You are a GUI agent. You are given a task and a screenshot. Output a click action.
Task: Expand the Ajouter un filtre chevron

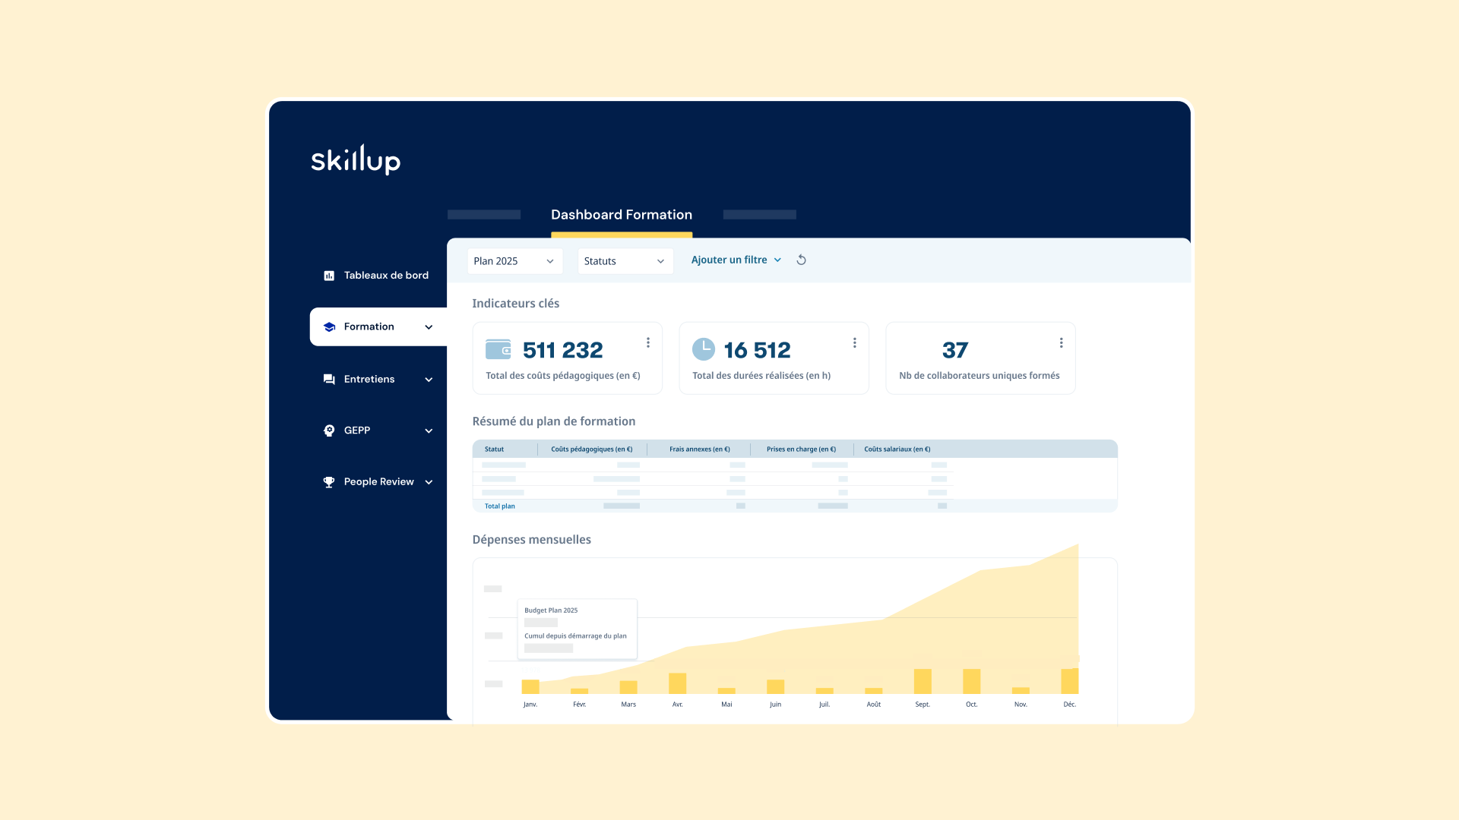click(x=777, y=260)
